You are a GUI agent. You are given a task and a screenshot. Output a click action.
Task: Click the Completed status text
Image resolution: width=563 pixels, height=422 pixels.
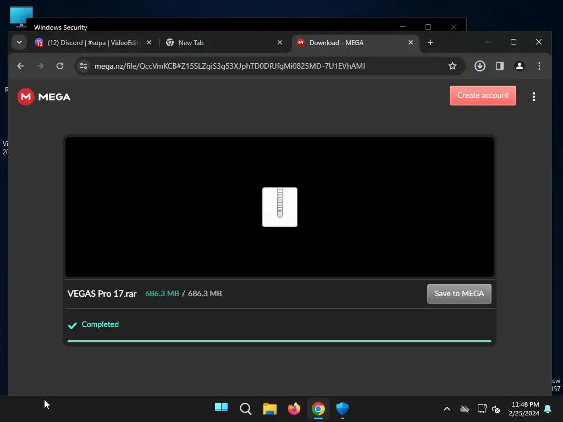click(x=100, y=324)
